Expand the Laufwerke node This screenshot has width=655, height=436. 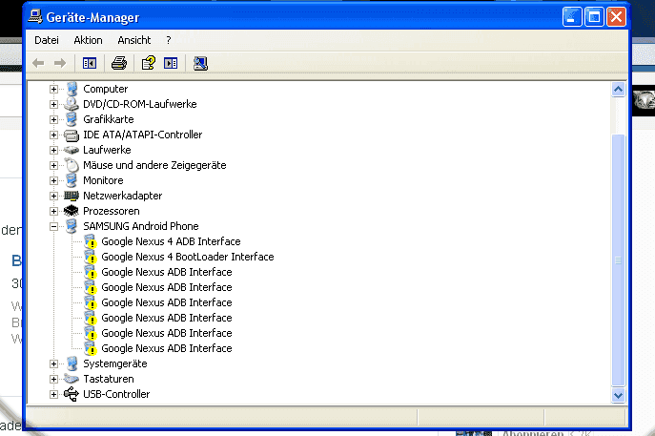click(x=53, y=150)
